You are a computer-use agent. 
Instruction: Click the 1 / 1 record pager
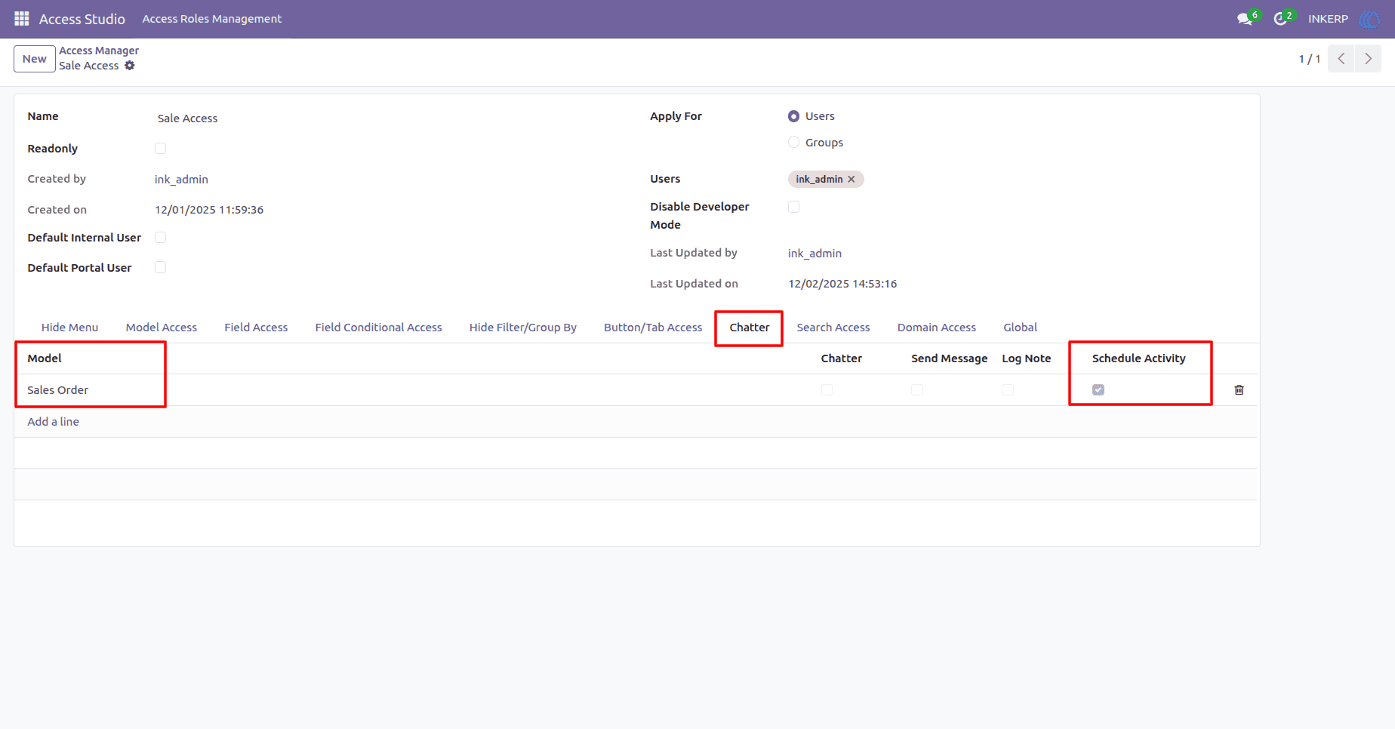coord(1310,59)
